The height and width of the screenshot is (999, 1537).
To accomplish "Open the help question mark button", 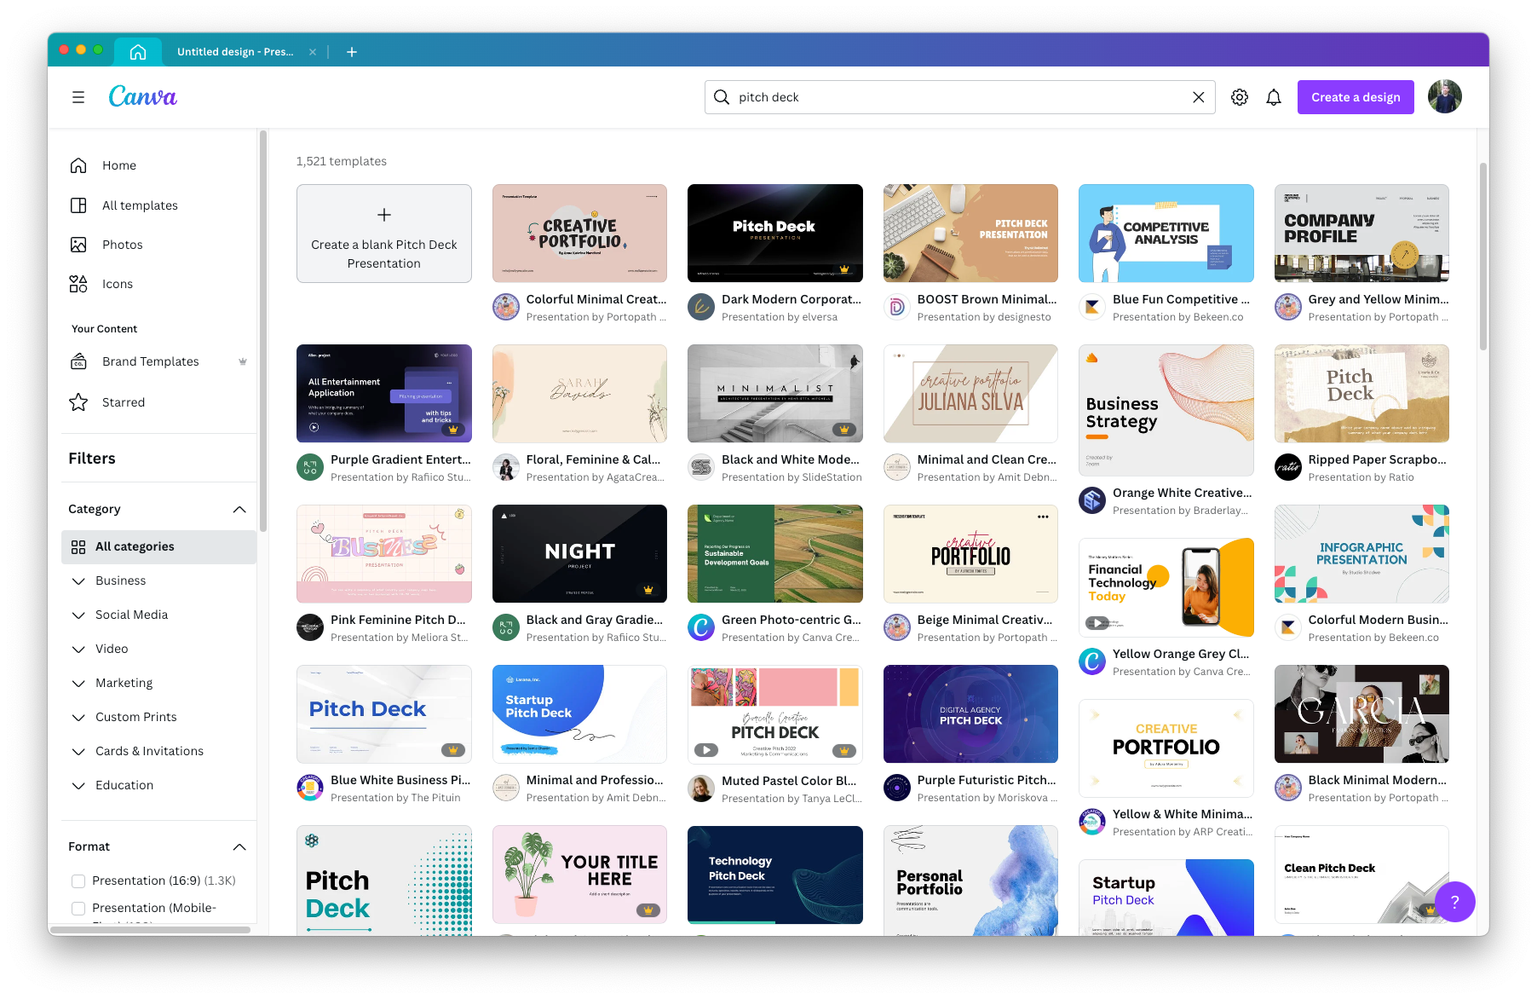I will pos(1455,902).
